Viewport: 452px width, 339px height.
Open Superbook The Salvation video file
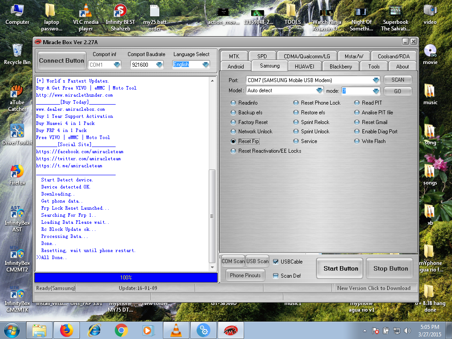pyautogui.click(x=395, y=17)
